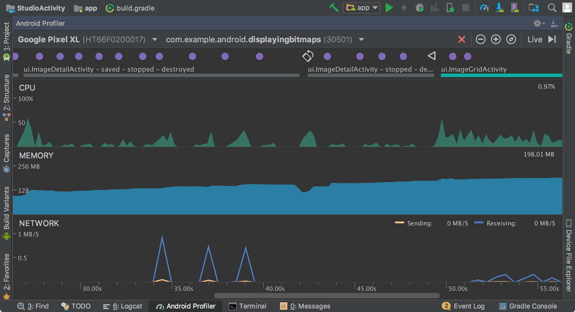Zoom out the profiler timeline
Viewport: 575px width, 312px height.
480,39
